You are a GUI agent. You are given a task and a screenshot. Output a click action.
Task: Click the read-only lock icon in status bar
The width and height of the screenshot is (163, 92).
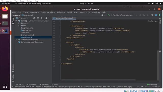click(x=159, y=87)
